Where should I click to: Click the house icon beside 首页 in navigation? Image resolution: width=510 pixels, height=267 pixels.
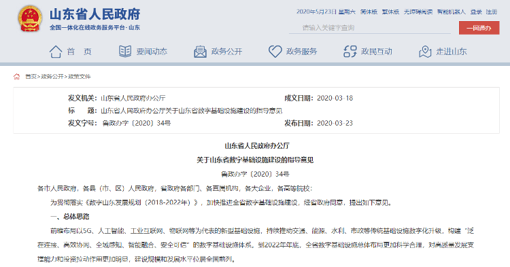(56, 52)
